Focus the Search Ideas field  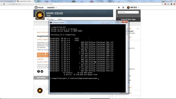(128, 12)
